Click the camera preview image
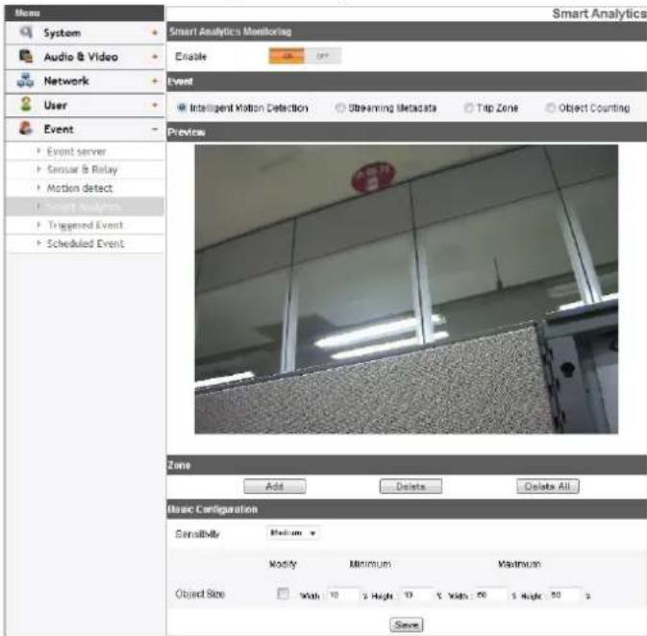The width and height of the screenshot is (647, 636). point(407,289)
